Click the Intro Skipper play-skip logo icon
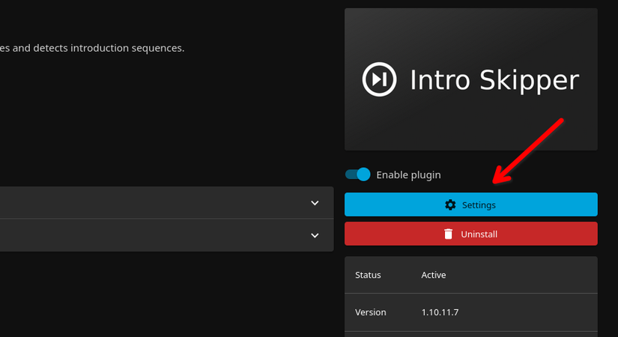Image resolution: width=618 pixels, height=337 pixels. coord(380,79)
